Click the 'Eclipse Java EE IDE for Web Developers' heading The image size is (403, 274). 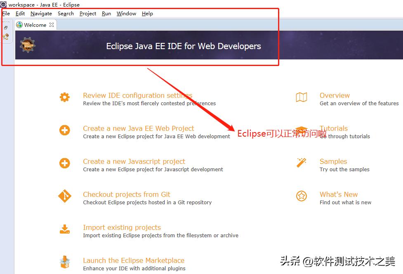[184, 46]
